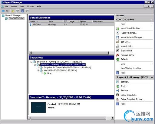Screen dimensions: 155x124
Task: Expand the View submenu arrow
Action: coord(152,64)
